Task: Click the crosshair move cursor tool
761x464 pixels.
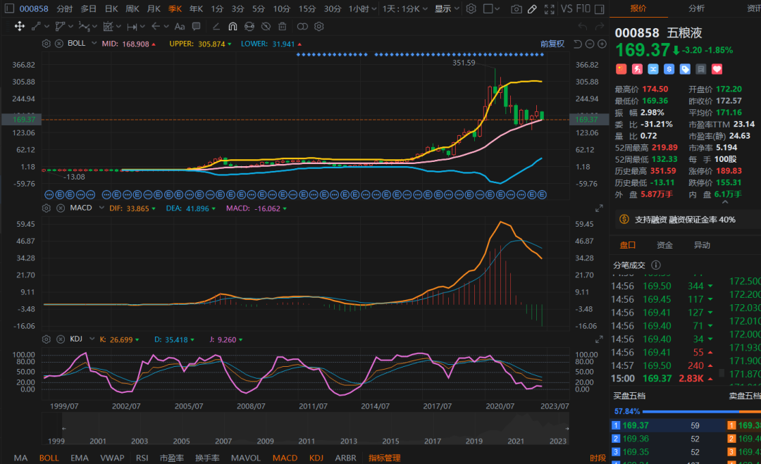Action: pos(20,26)
